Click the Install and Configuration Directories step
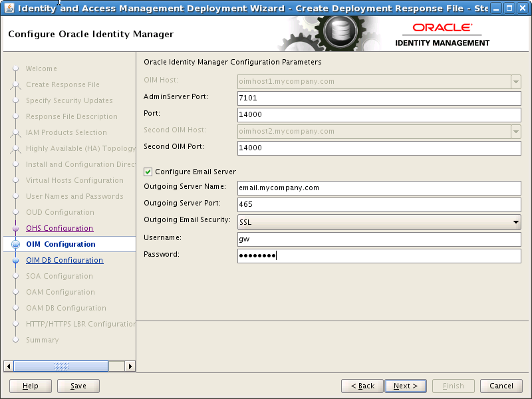The height and width of the screenshot is (399, 532). point(80,164)
